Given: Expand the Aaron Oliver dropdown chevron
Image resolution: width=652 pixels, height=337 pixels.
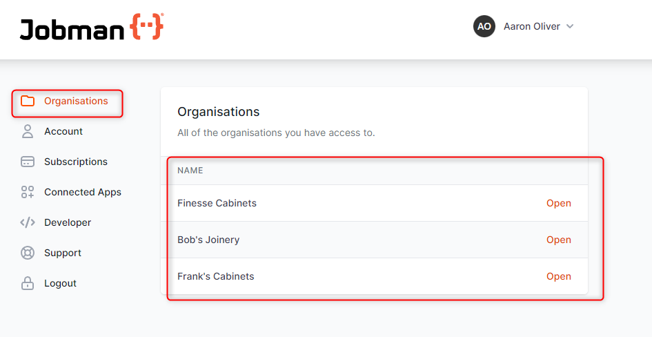Looking at the screenshot, I should [570, 26].
